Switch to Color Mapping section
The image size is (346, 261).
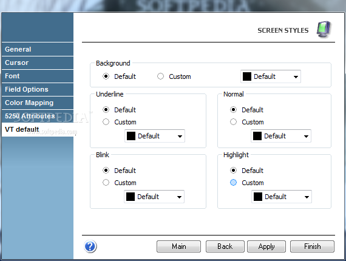(38, 103)
